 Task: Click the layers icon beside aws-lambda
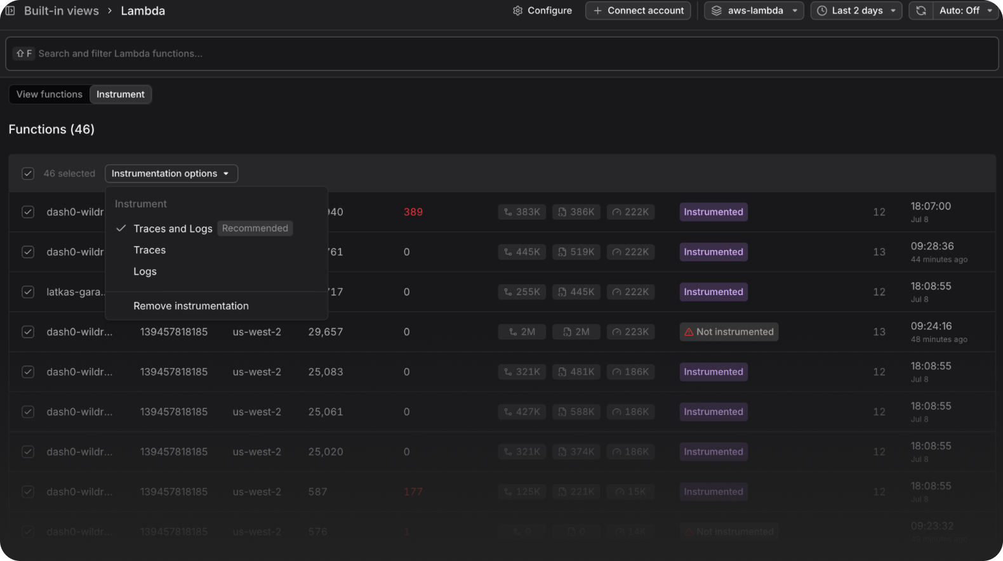(x=717, y=11)
